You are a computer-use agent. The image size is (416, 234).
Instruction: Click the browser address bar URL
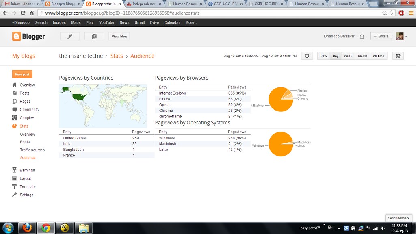pyautogui.click(x=122, y=13)
